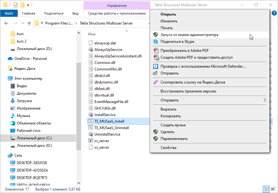Image resolution: width=278 pixels, height=193 pixels.
Task: Choose Вырезать in the context menu
Action: click(210, 109)
